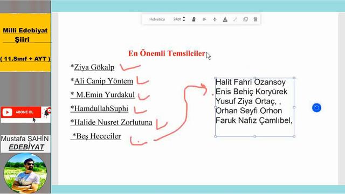Click the blue circular rotate button
Viewport: 345px width, 194px height.
[316, 108]
